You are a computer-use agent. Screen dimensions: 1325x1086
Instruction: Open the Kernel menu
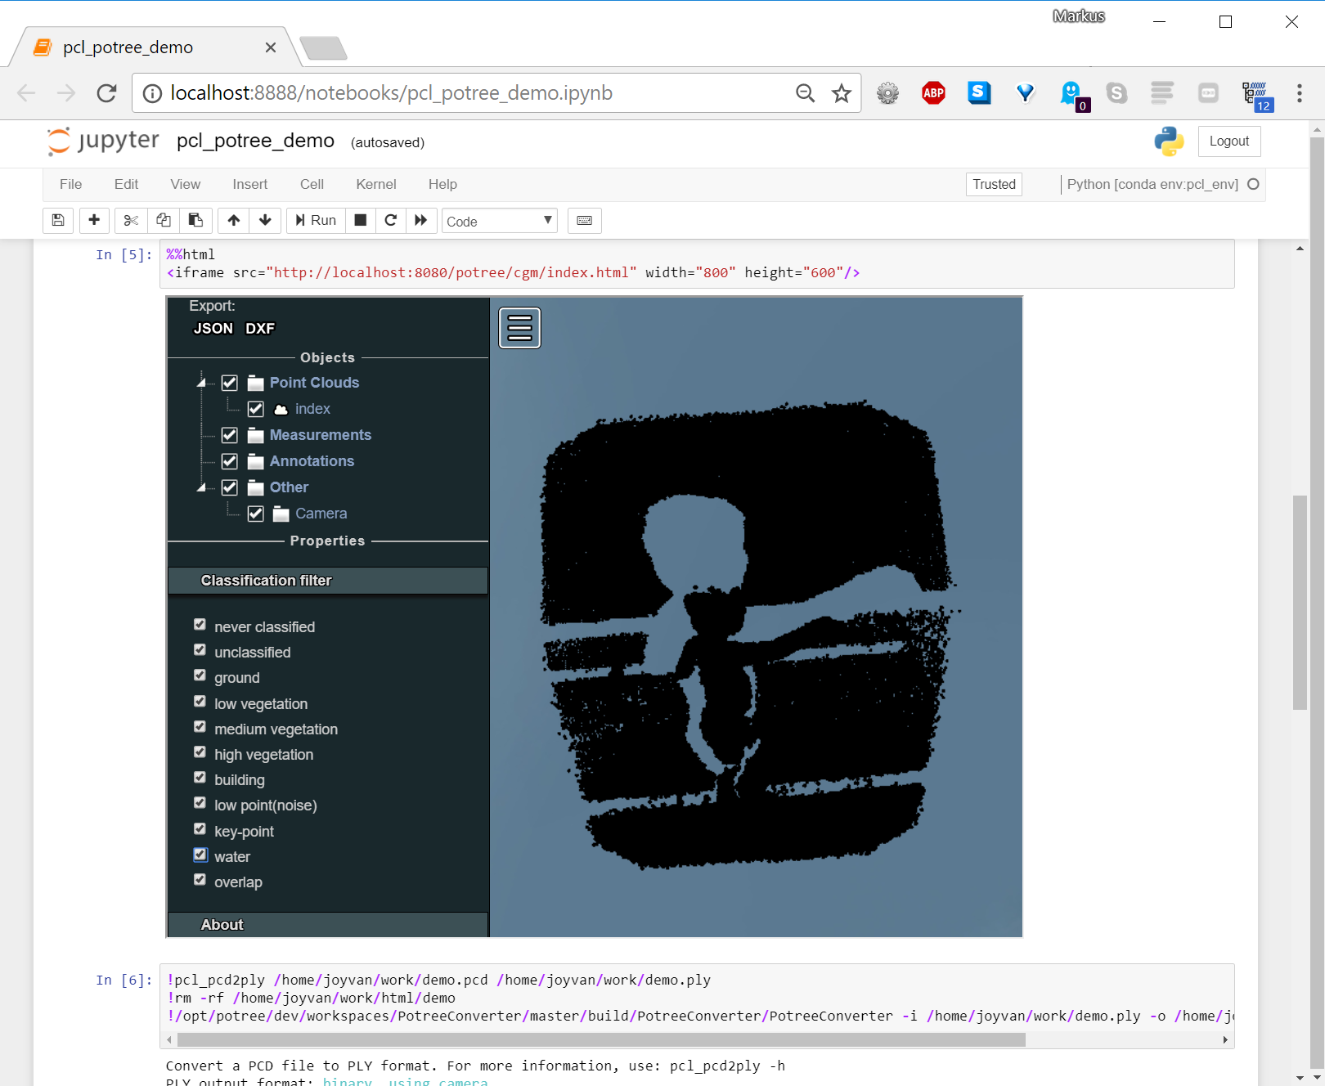coord(376,185)
